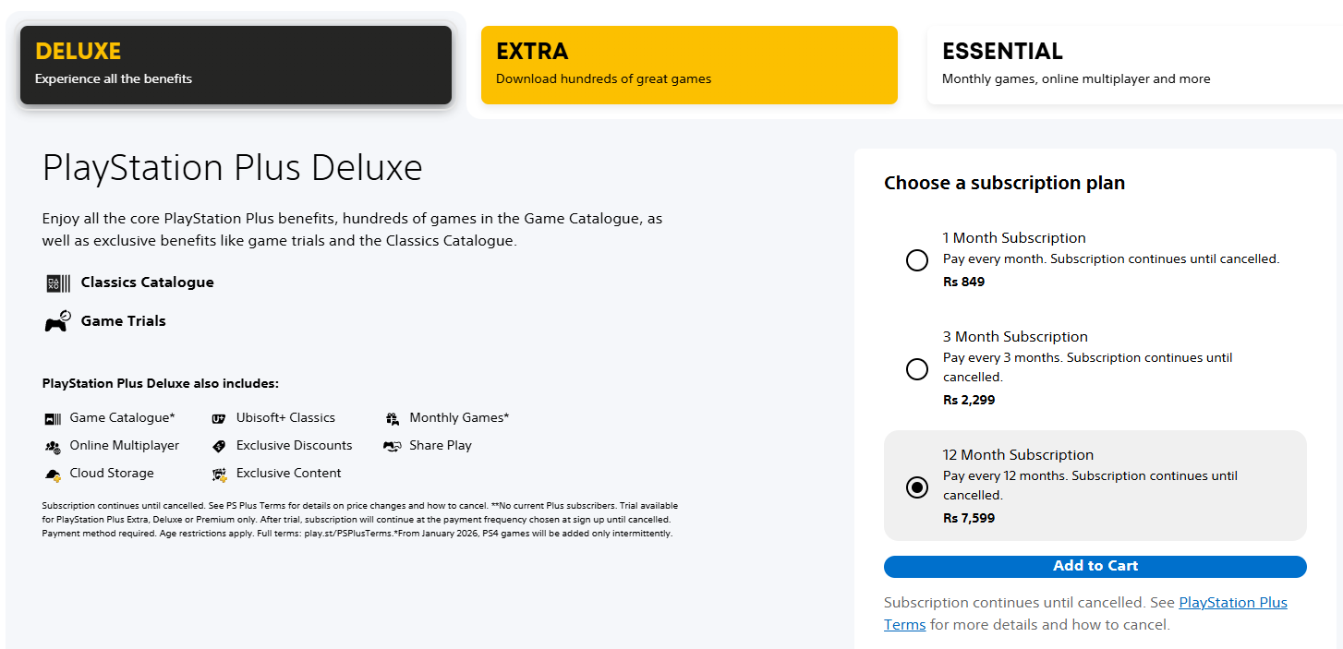
Task: Click the Online Multiplayer icon
Action: click(53, 446)
